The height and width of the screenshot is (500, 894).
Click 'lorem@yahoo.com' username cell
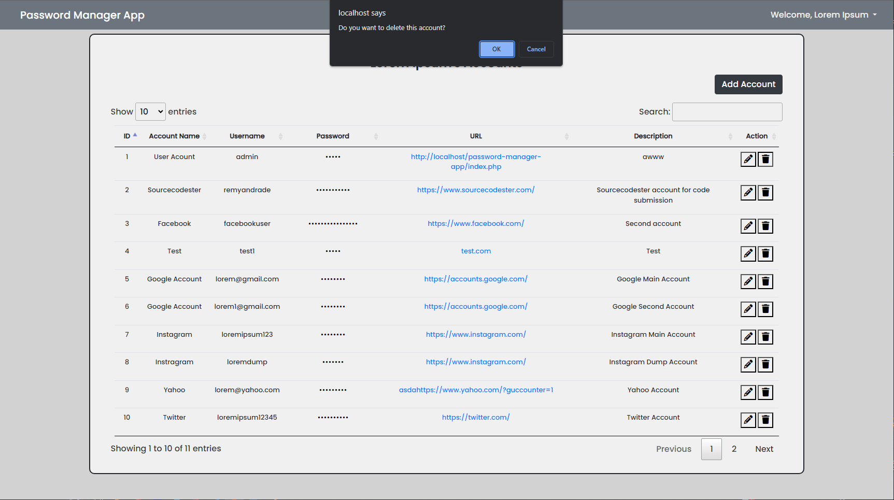tap(247, 390)
